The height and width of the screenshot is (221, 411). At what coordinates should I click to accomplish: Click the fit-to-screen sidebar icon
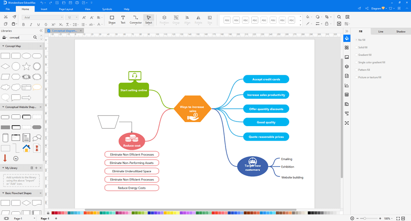(x=347, y=123)
